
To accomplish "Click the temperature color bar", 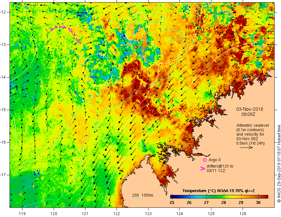I will click(x=219, y=197).
